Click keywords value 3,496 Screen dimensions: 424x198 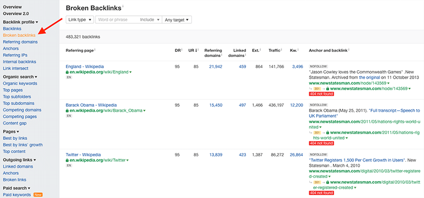[297, 67]
